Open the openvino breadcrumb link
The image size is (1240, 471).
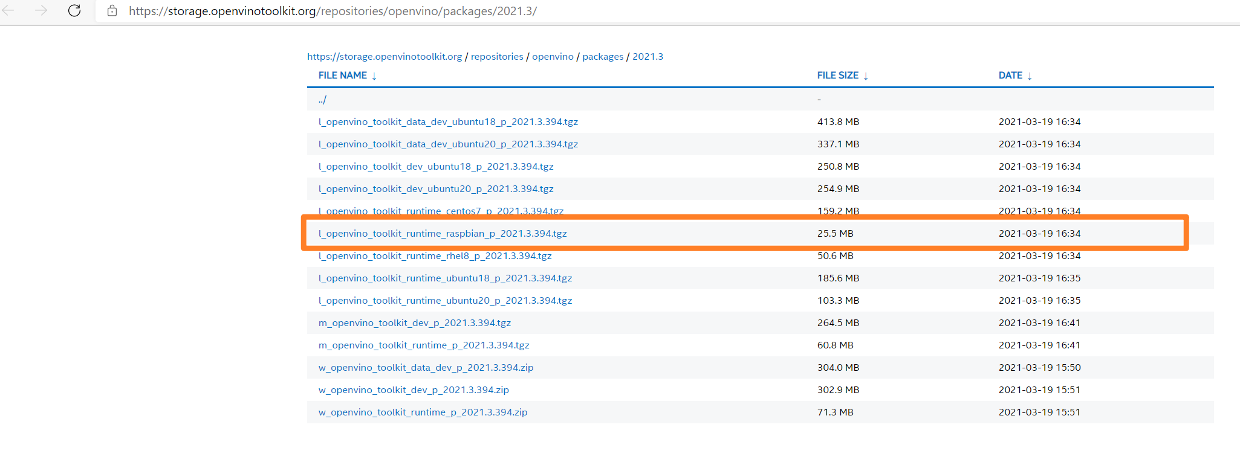coord(553,57)
